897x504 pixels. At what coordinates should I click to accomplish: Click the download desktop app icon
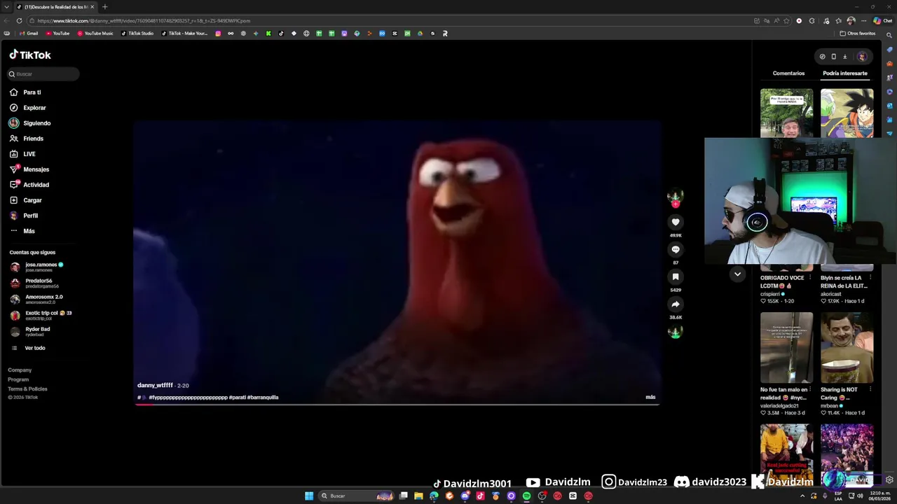[844, 57]
